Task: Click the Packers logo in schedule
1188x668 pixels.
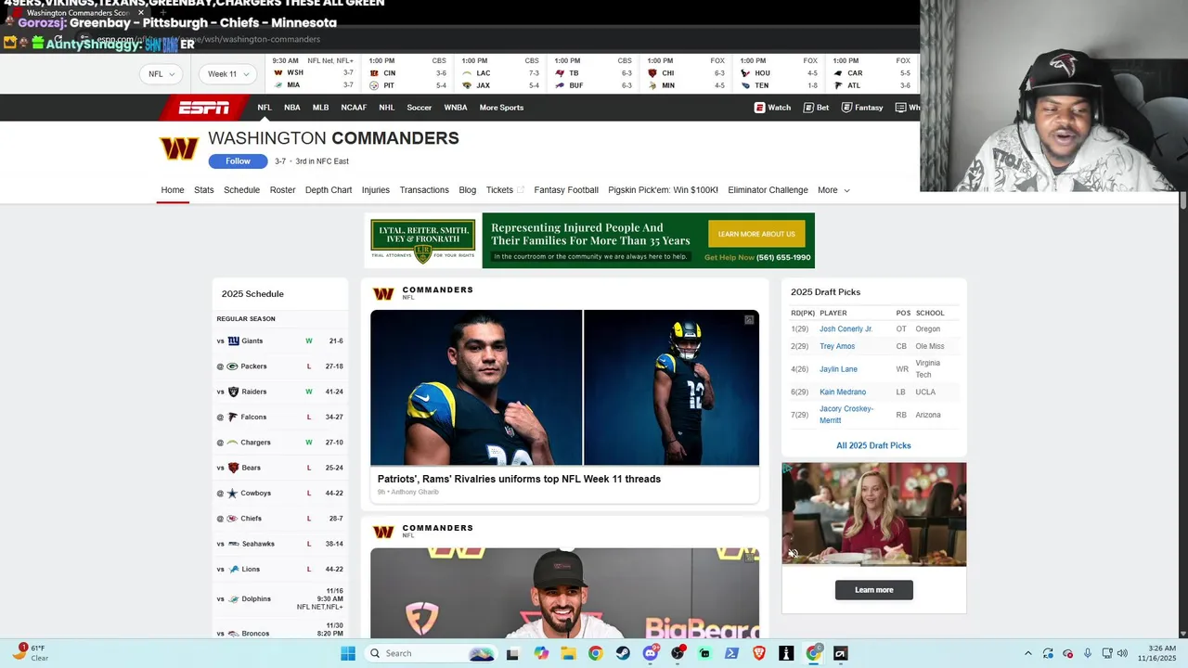Action: coord(233,366)
